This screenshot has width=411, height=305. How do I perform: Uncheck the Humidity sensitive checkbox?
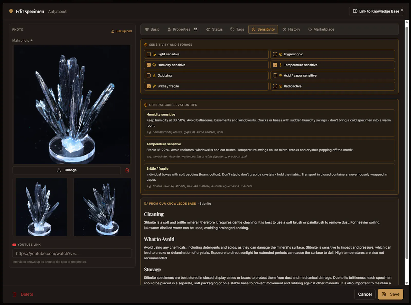tap(149, 65)
